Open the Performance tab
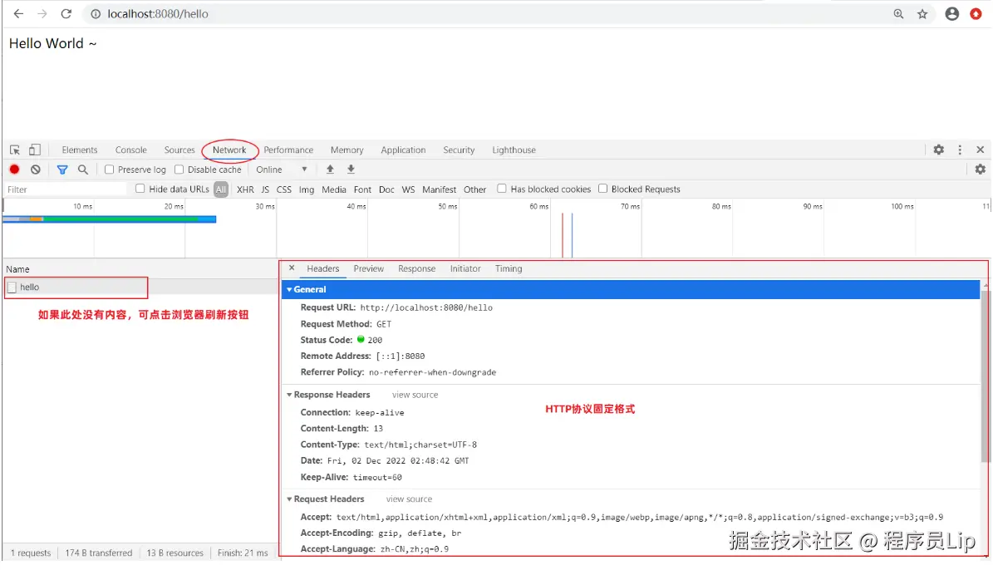 coord(288,150)
